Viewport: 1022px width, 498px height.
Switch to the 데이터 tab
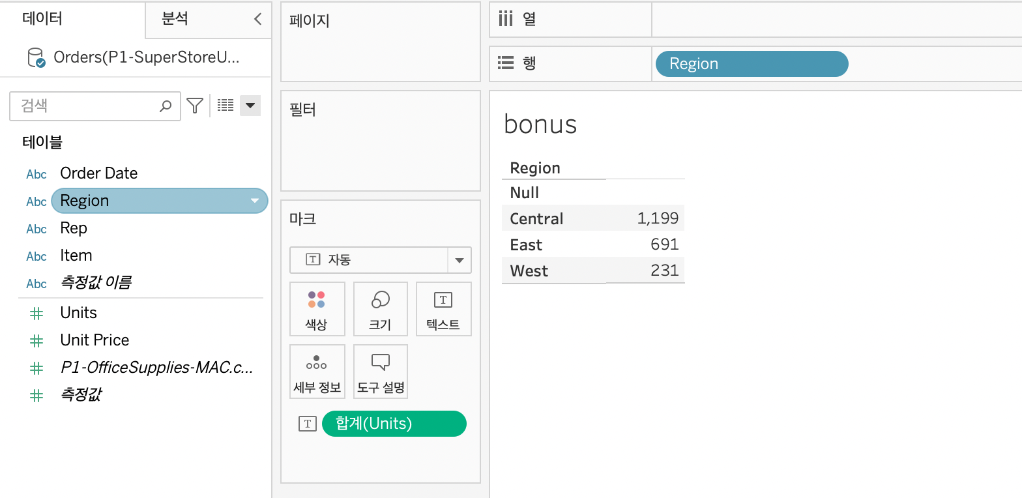click(43, 19)
